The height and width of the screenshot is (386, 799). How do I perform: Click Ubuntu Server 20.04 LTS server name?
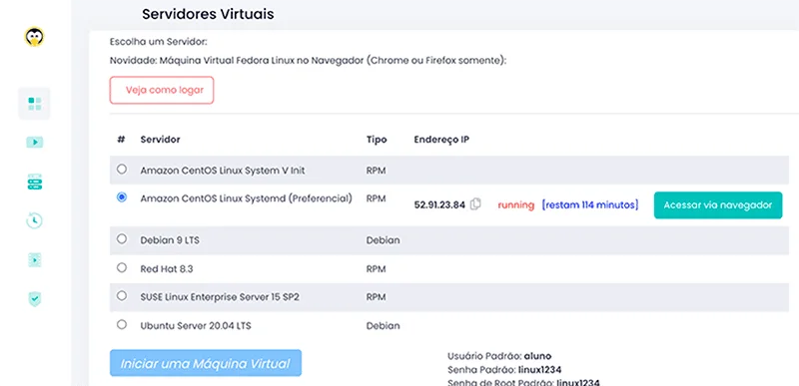[196, 325]
